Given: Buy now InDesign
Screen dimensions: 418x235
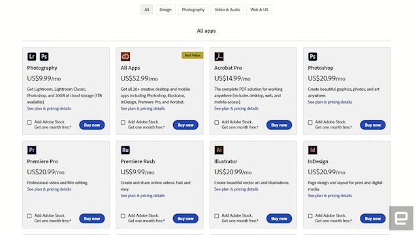Looking at the screenshot, I should (373, 219).
